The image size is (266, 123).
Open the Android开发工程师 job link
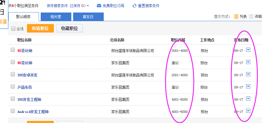[33, 112]
